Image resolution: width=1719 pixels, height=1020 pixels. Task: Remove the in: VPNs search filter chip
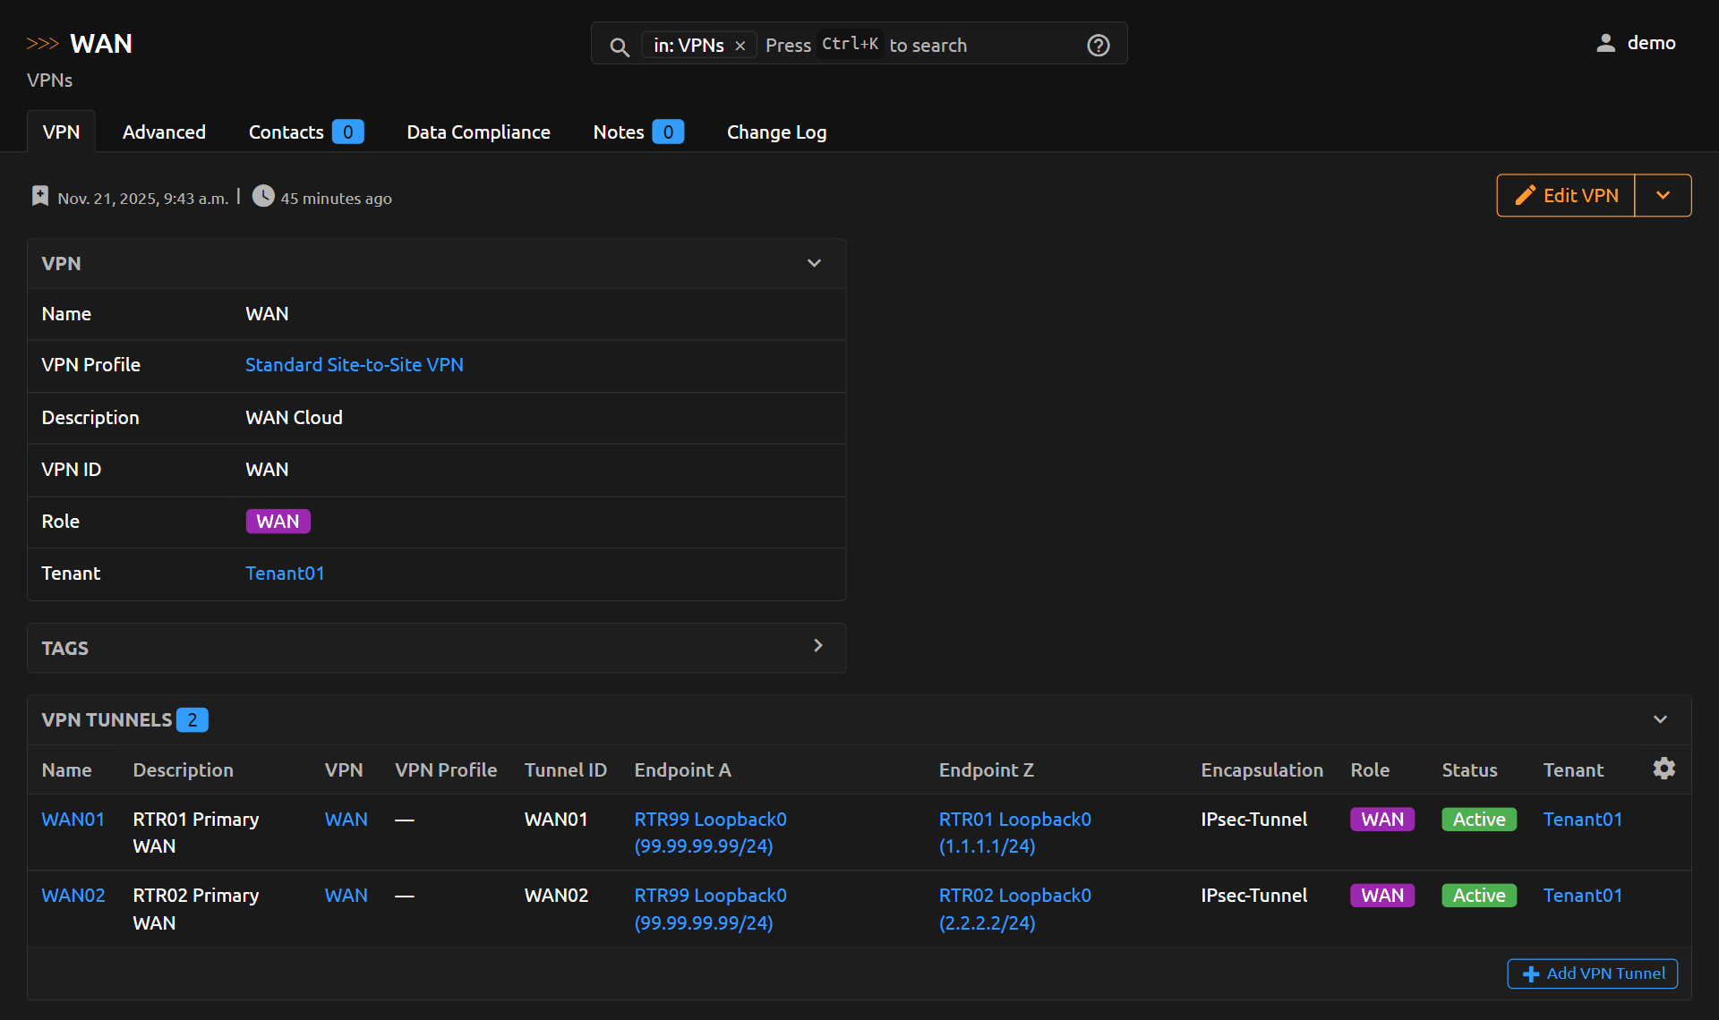(x=740, y=45)
